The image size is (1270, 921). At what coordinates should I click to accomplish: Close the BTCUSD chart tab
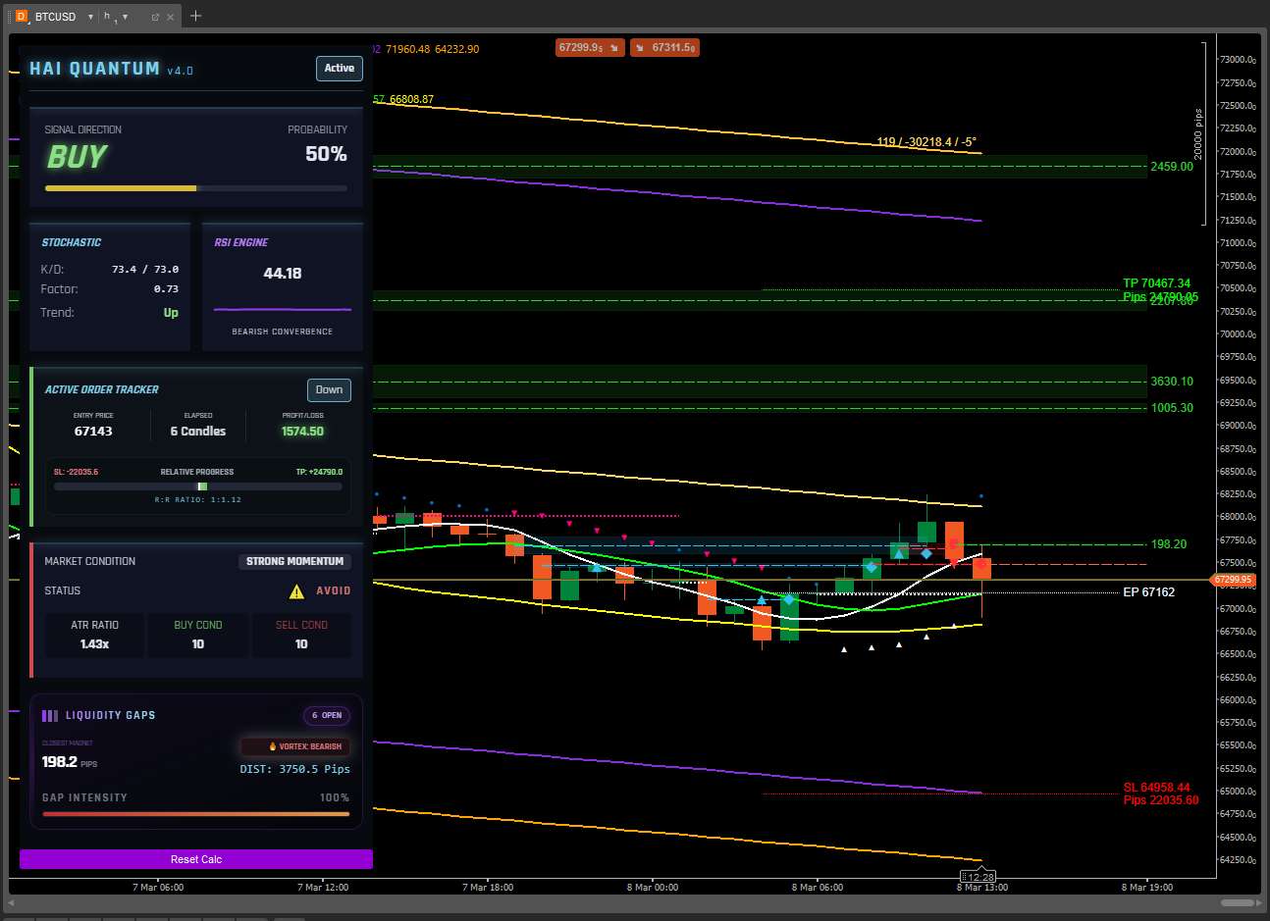[171, 17]
